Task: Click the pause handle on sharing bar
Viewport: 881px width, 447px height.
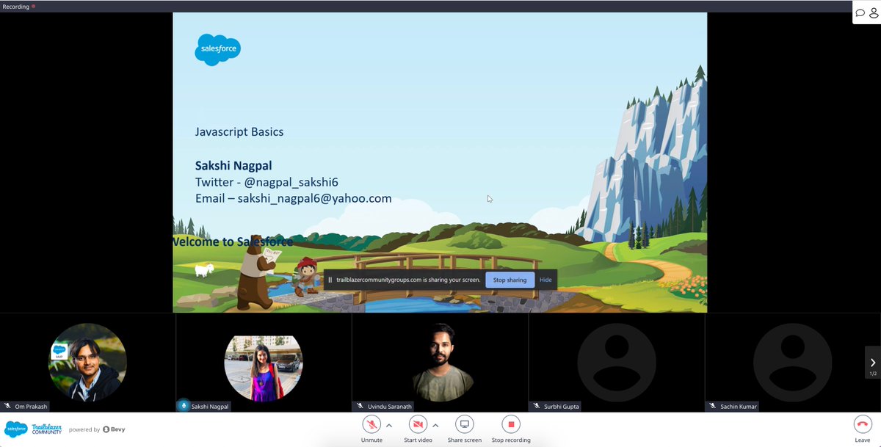Action: pyautogui.click(x=330, y=280)
